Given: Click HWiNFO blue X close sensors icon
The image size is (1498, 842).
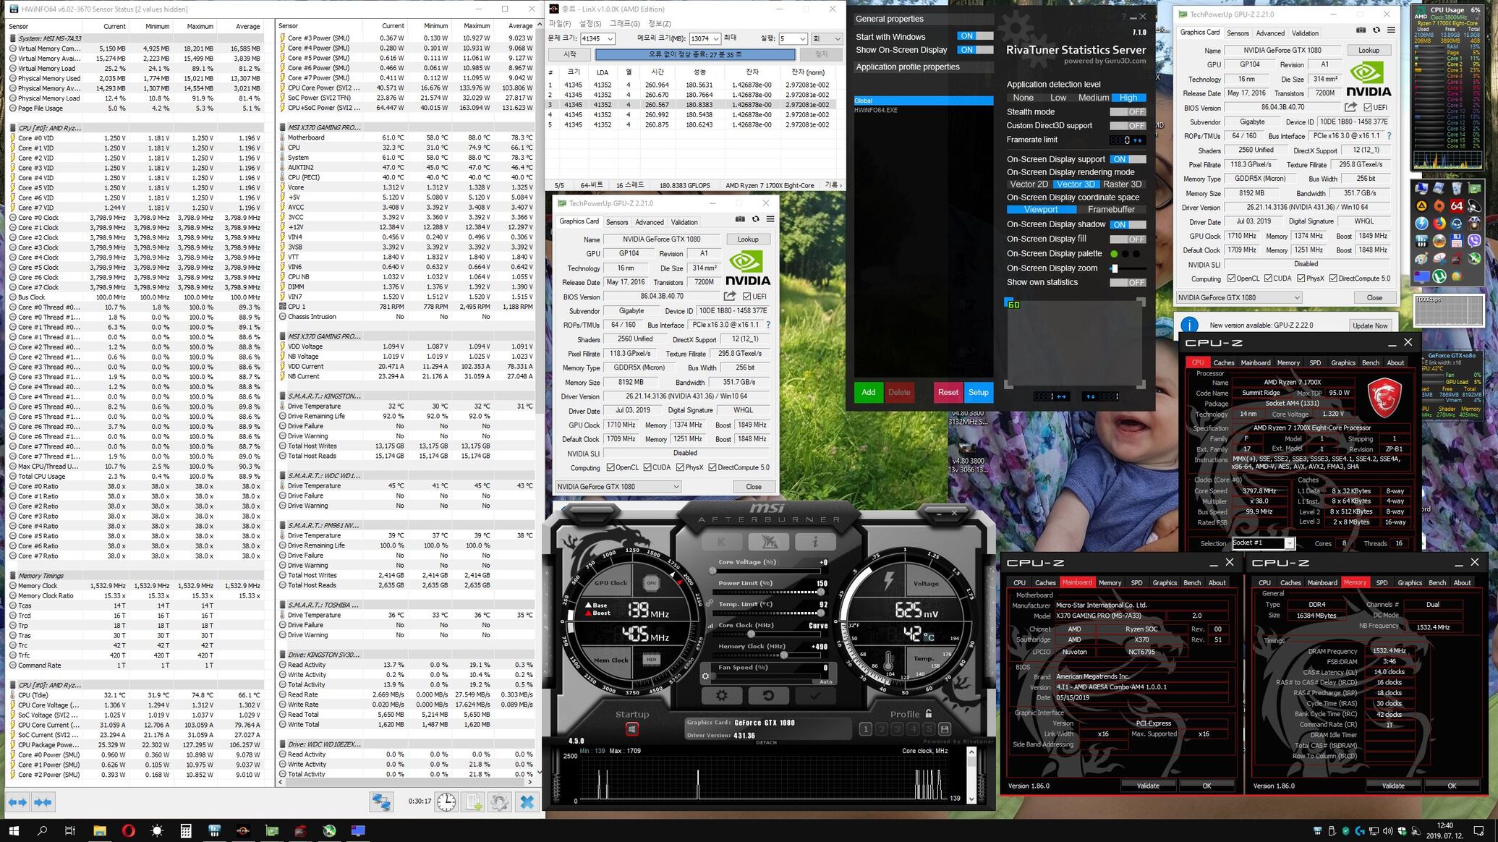Looking at the screenshot, I should (527, 801).
